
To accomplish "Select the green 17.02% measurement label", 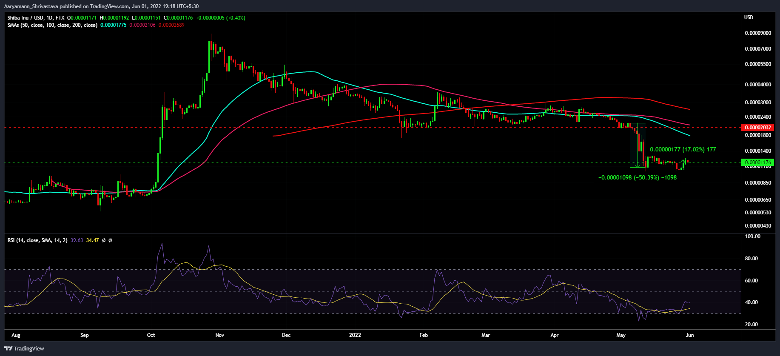I will click(682, 149).
